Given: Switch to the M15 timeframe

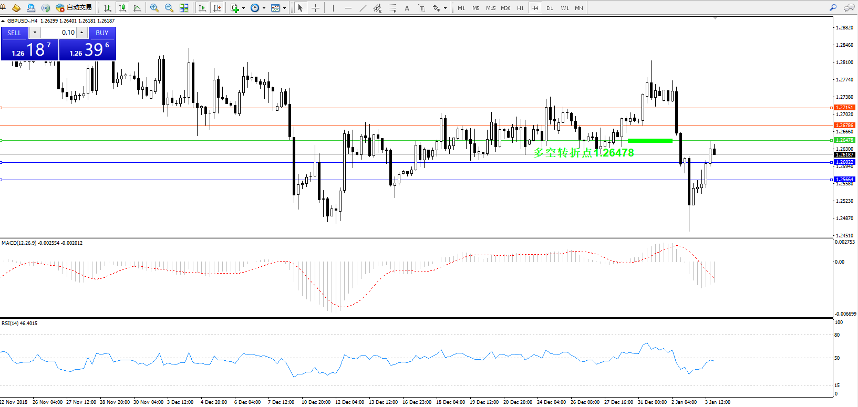Looking at the screenshot, I should (x=490, y=8).
